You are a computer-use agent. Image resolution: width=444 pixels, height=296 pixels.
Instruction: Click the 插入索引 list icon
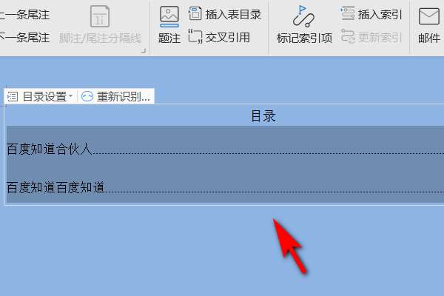coord(348,13)
